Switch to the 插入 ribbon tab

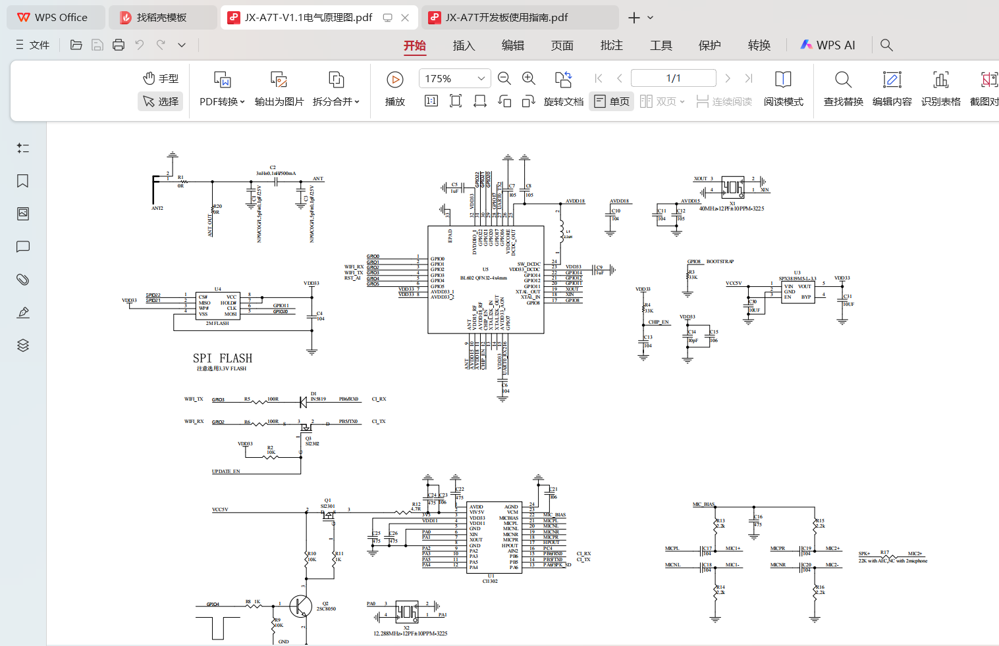point(464,45)
